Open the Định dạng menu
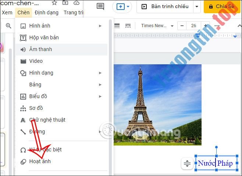 click(46, 12)
